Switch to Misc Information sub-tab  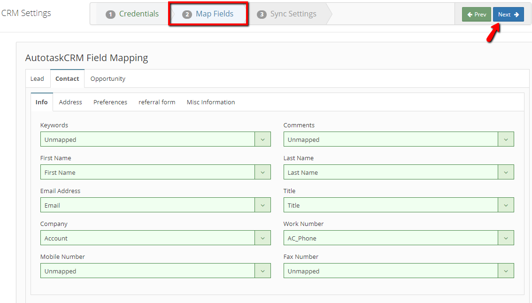pos(211,102)
